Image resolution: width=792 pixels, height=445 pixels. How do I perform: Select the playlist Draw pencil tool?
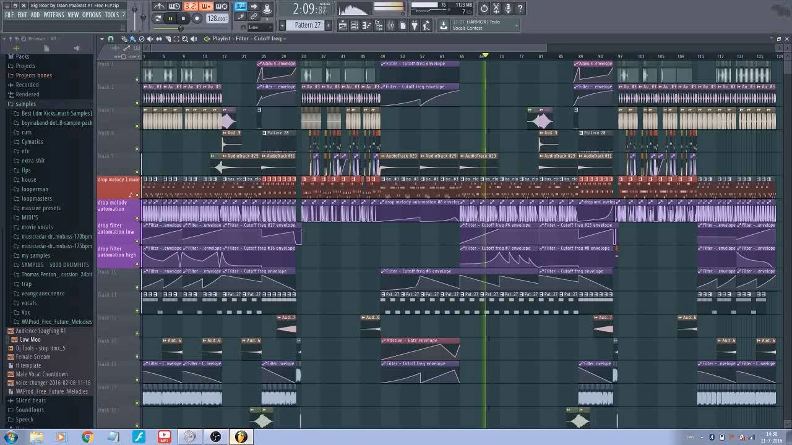pyautogui.click(x=124, y=38)
